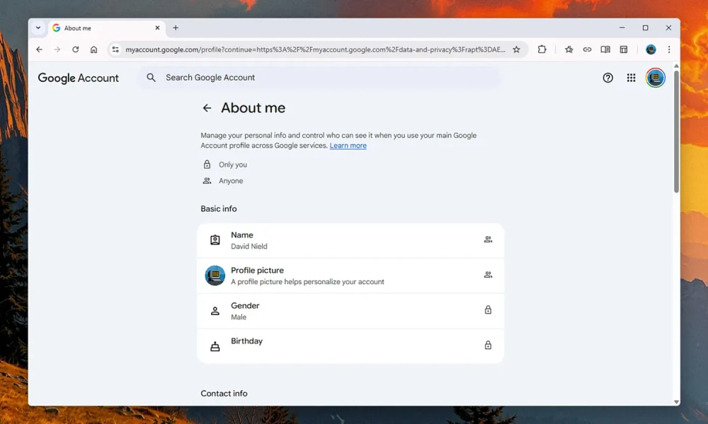Open the extensions puzzle icon
This screenshot has width=708, height=424.
[542, 49]
